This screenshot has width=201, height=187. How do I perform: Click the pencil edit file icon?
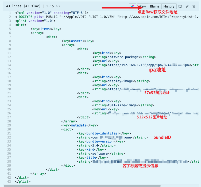click(187, 6)
